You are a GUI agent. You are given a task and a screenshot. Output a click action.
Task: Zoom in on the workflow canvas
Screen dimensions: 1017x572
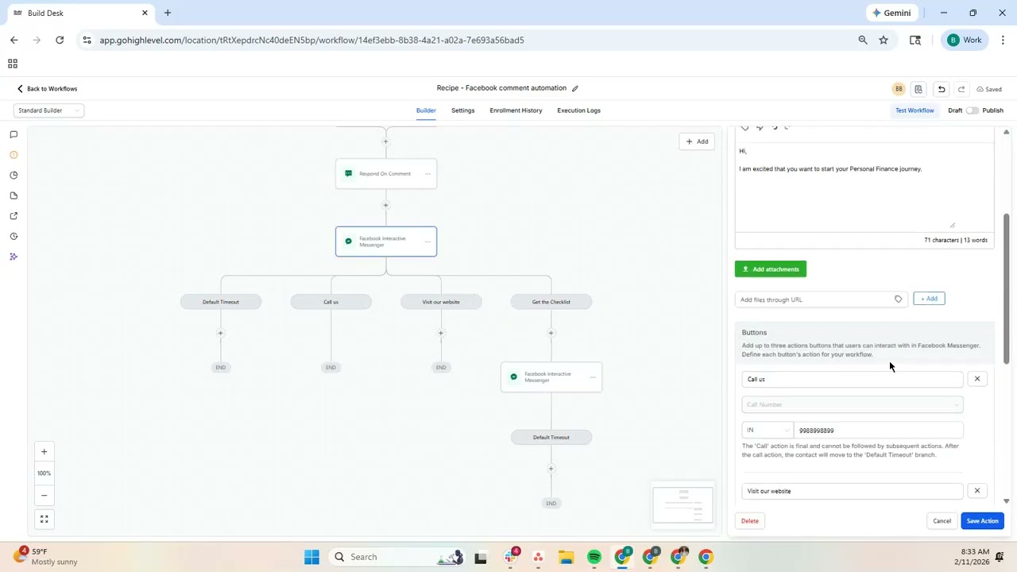click(x=44, y=451)
